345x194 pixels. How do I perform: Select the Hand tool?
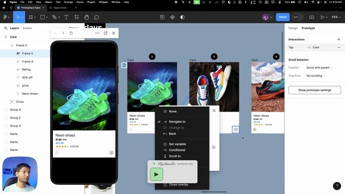point(87,17)
